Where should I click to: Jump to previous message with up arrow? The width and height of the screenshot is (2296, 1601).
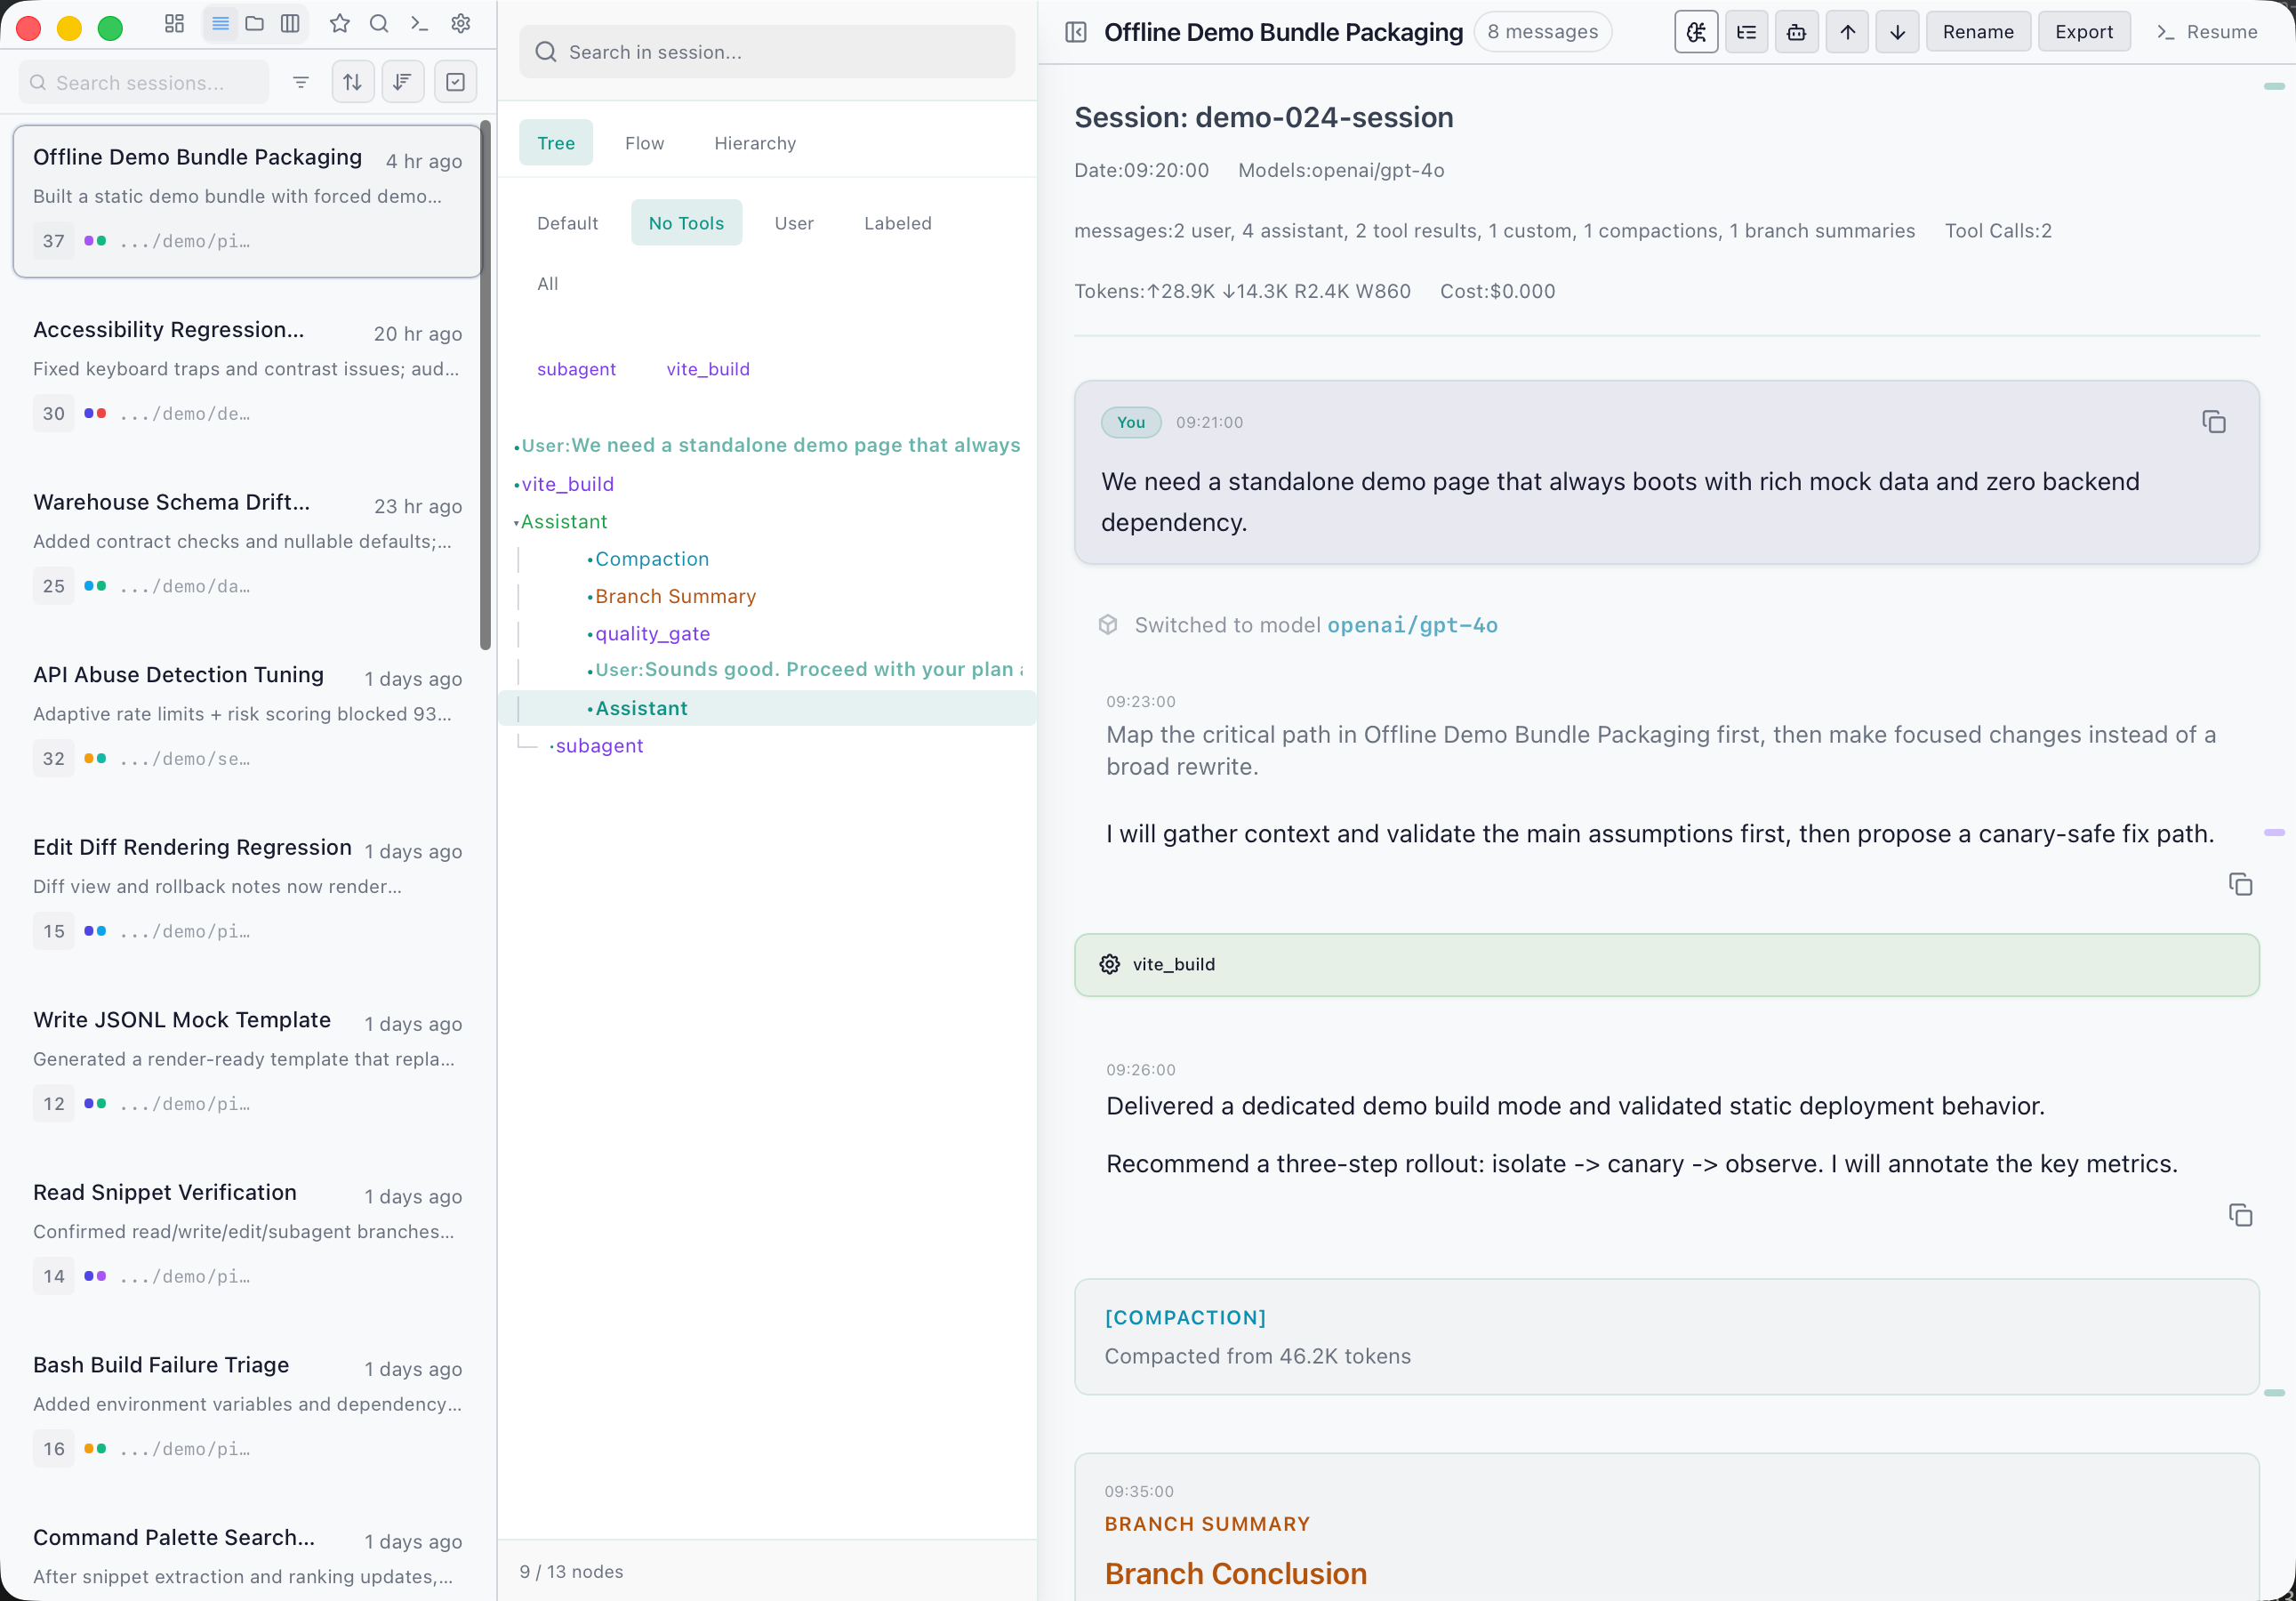[1847, 32]
